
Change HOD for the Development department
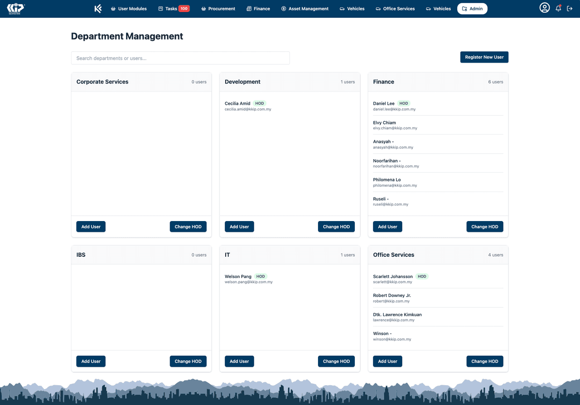(336, 226)
